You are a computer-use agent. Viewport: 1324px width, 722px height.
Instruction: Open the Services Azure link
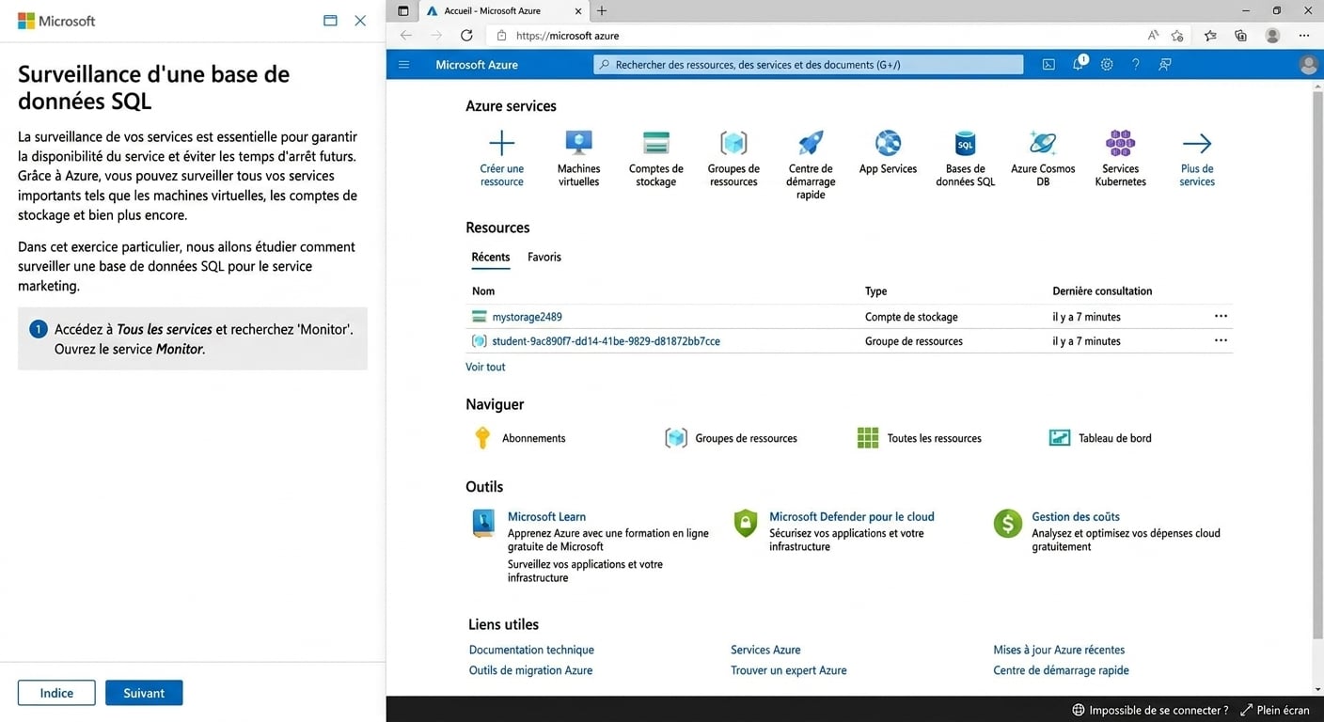click(765, 651)
